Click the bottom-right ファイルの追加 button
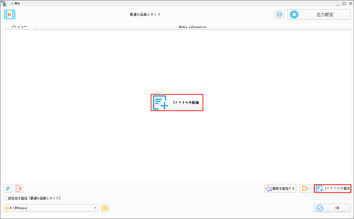Viewport: 354px width, 219px height. (x=333, y=188)
